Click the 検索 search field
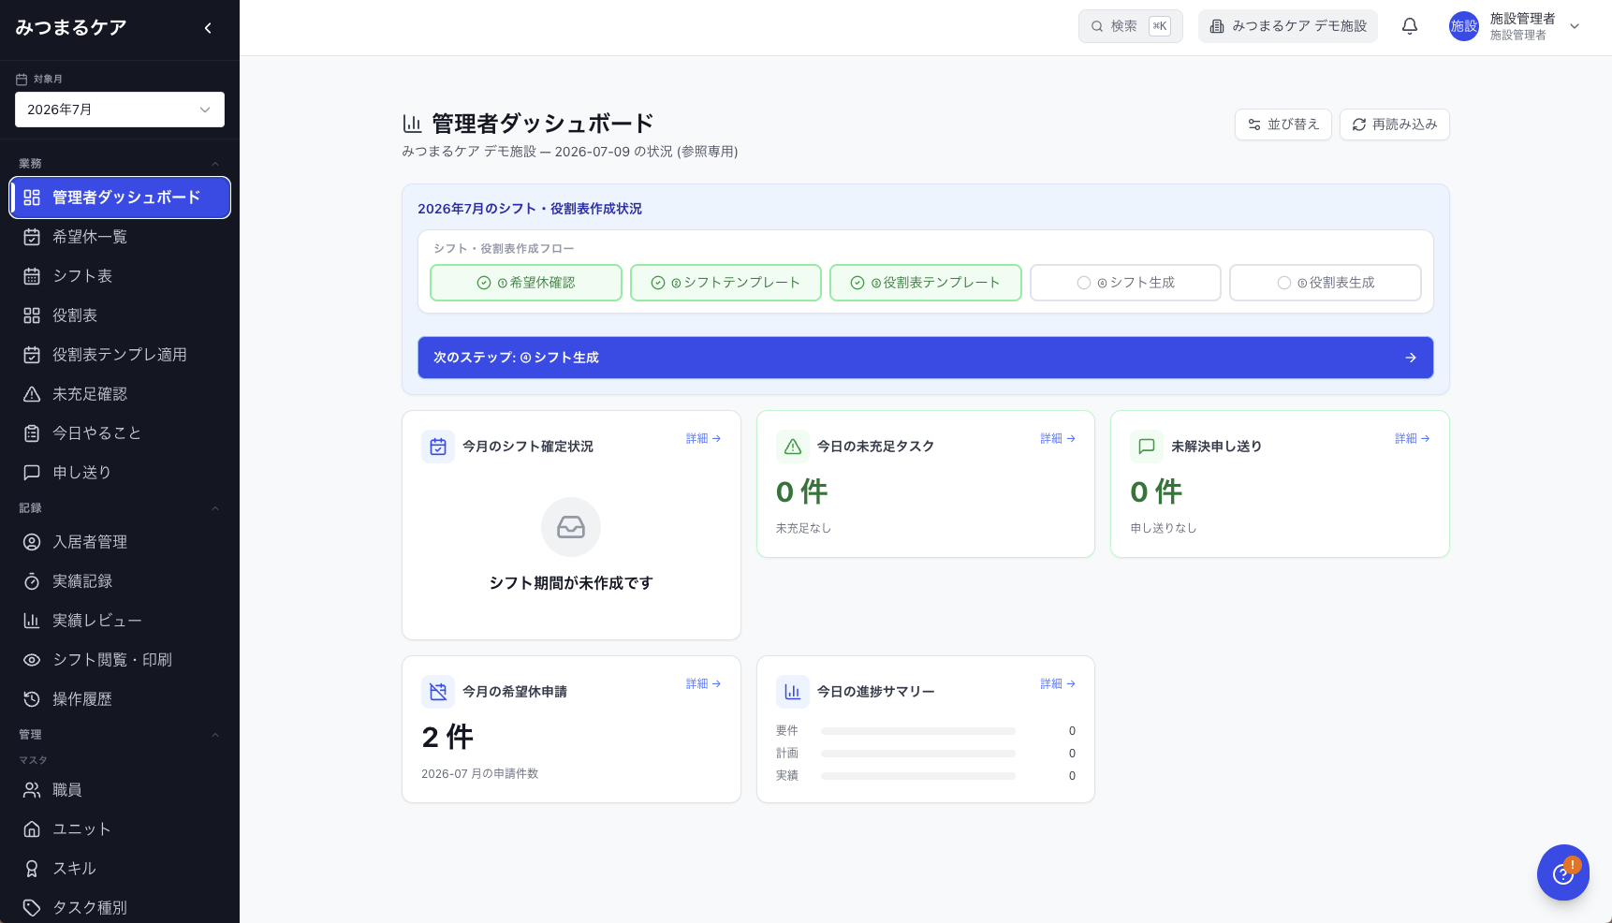 (1131, 26)
